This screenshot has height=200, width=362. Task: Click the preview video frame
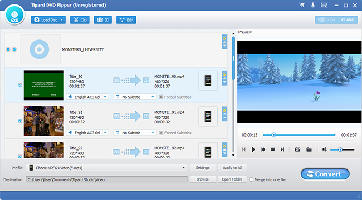point(299,82)
